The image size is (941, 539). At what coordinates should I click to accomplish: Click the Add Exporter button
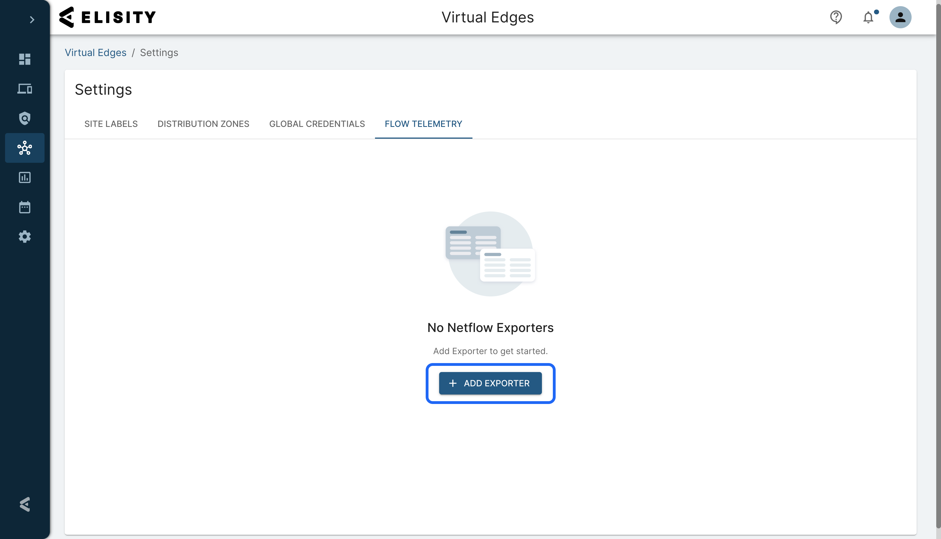[490, 383]
